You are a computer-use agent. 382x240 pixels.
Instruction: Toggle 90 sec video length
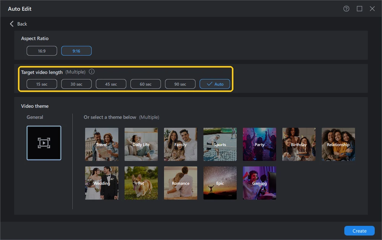180,84
